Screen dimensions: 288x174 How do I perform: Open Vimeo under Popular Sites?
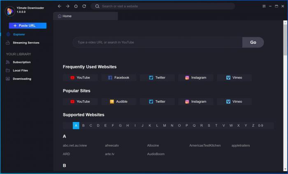pyautogui.click(x=234, y=102)
